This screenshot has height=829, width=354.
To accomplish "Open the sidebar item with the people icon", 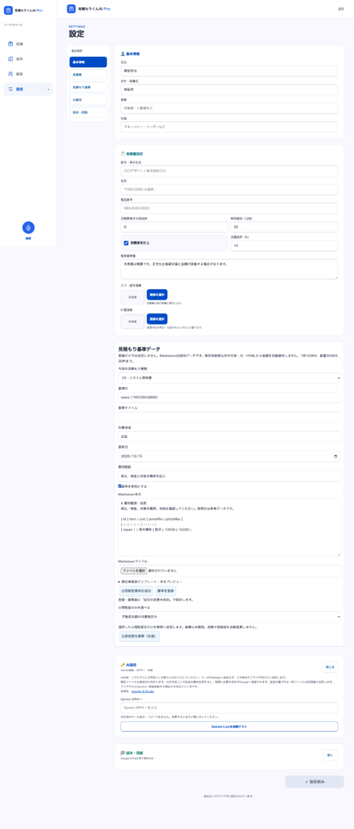I will (x=28, y=74).
